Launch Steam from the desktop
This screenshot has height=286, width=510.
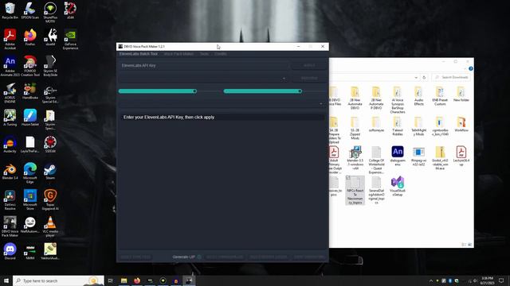(x=50, y=172)
